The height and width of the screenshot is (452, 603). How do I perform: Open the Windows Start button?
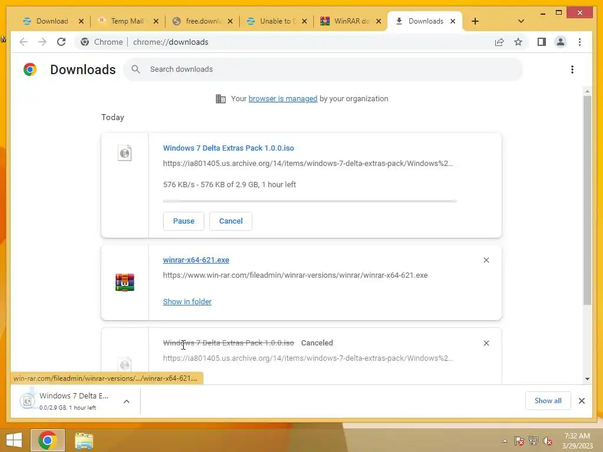point(14,440)
